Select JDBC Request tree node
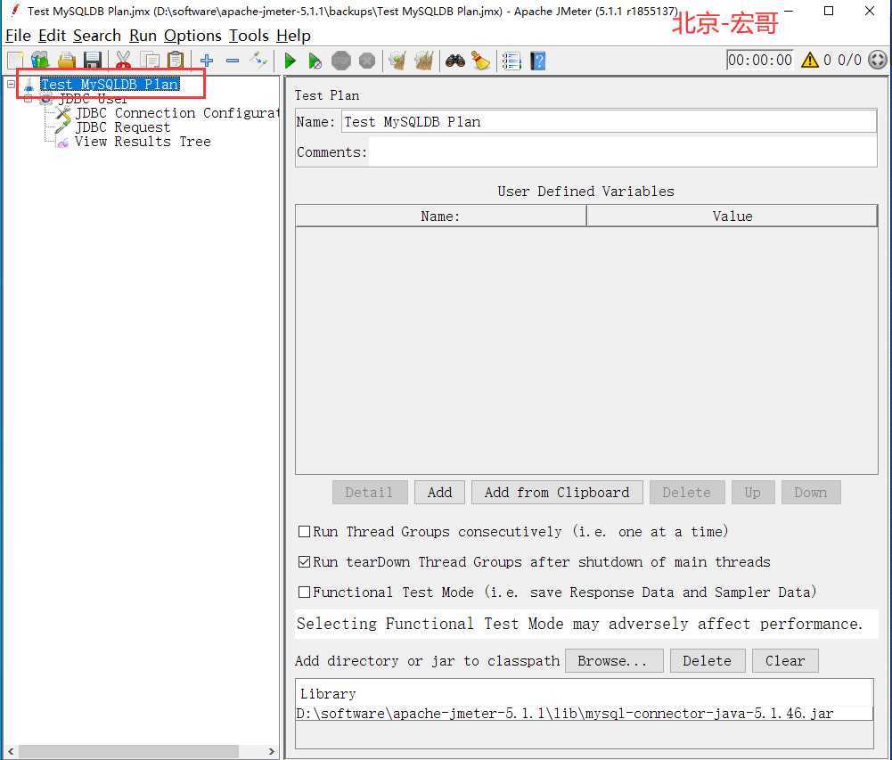Viewport: 892px width, 760px height. (123, 127)
